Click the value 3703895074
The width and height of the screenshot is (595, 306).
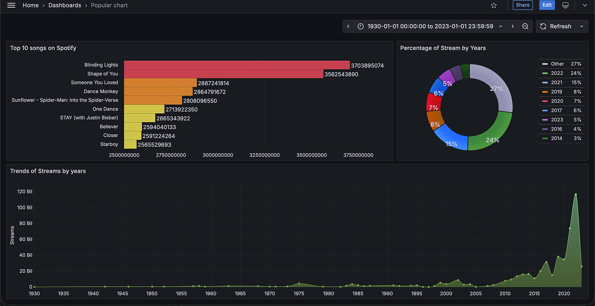pyautogui.click(x=367, y=65)
